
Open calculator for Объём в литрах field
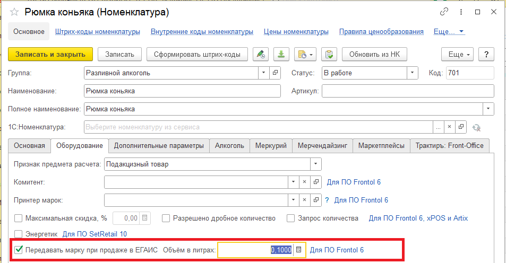(x=299, y=250)
